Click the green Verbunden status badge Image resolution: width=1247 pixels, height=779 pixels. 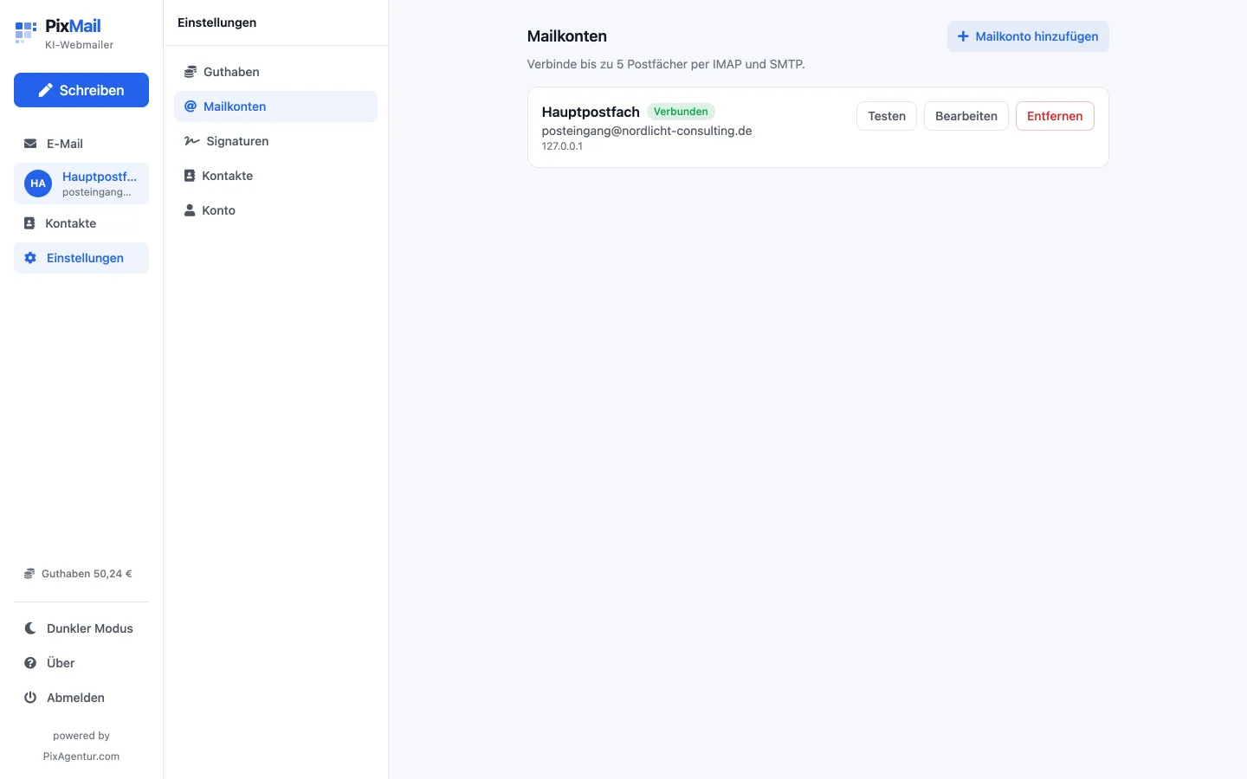tap(681, 112)
